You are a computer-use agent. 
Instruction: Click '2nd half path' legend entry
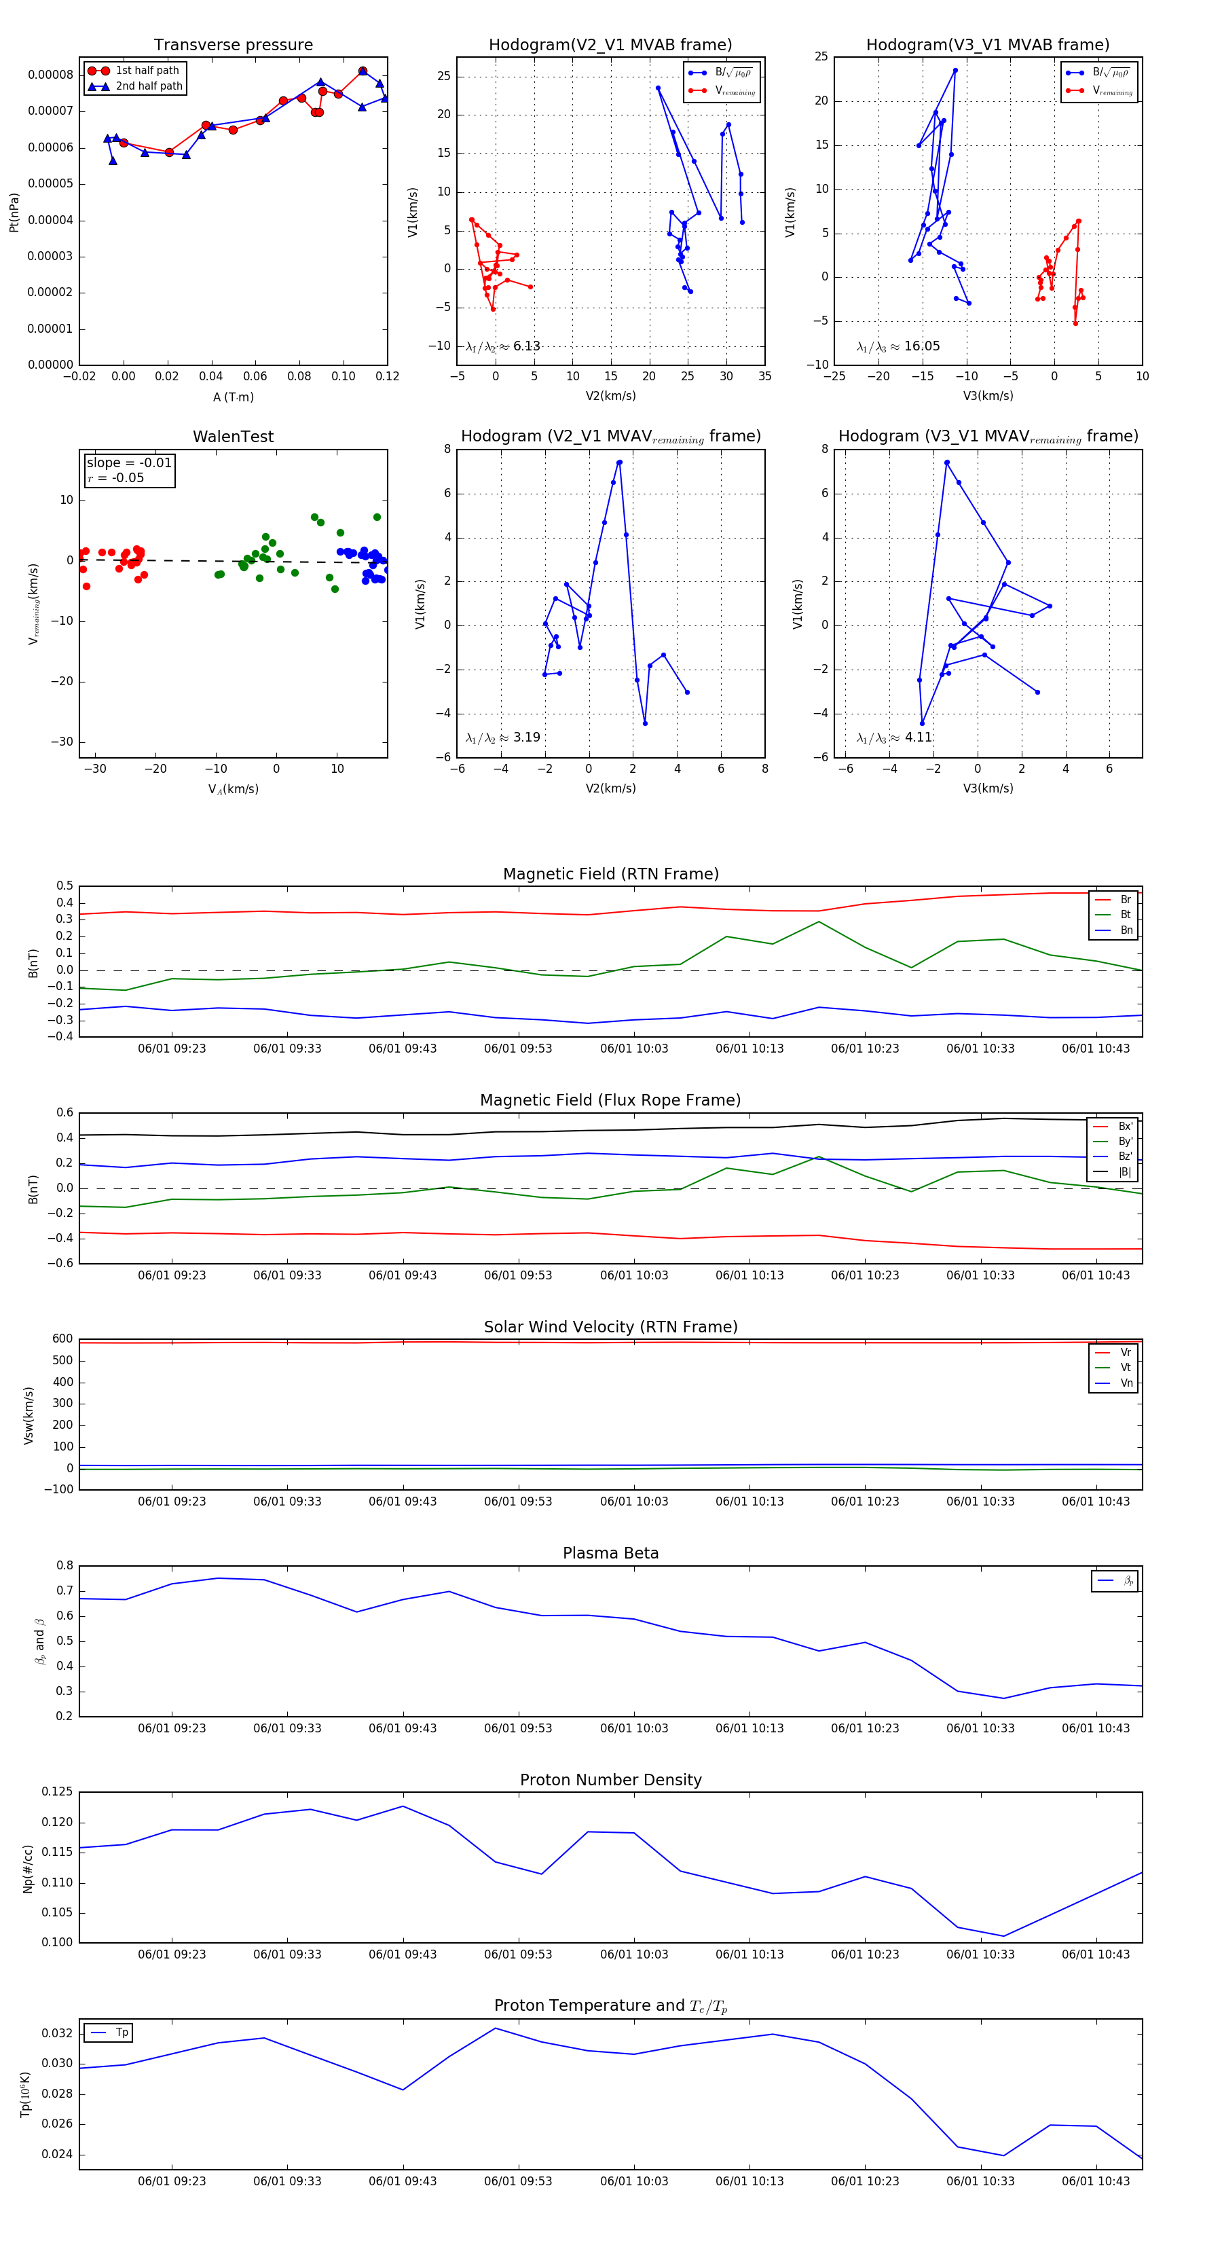[x=136, y=86]
